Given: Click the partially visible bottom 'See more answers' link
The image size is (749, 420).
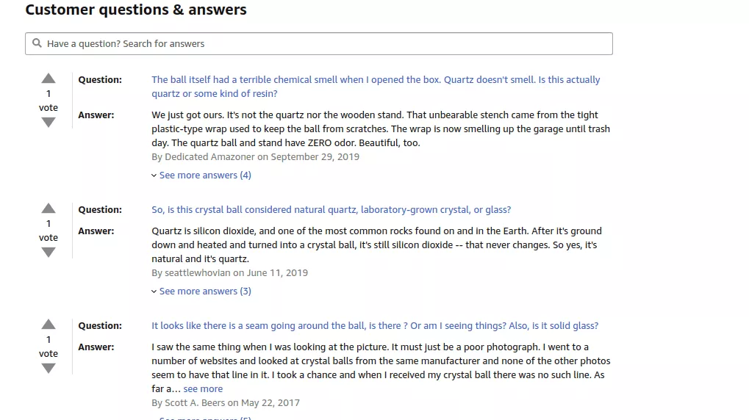Looking at the screenshot, I should [x=204, y=418].
